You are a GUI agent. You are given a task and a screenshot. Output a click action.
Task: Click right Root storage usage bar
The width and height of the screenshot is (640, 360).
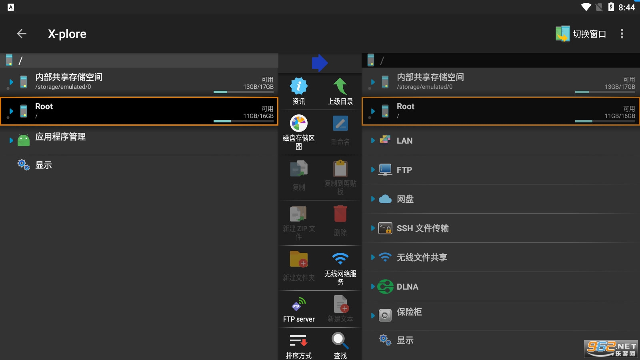[x=605, y=121]
